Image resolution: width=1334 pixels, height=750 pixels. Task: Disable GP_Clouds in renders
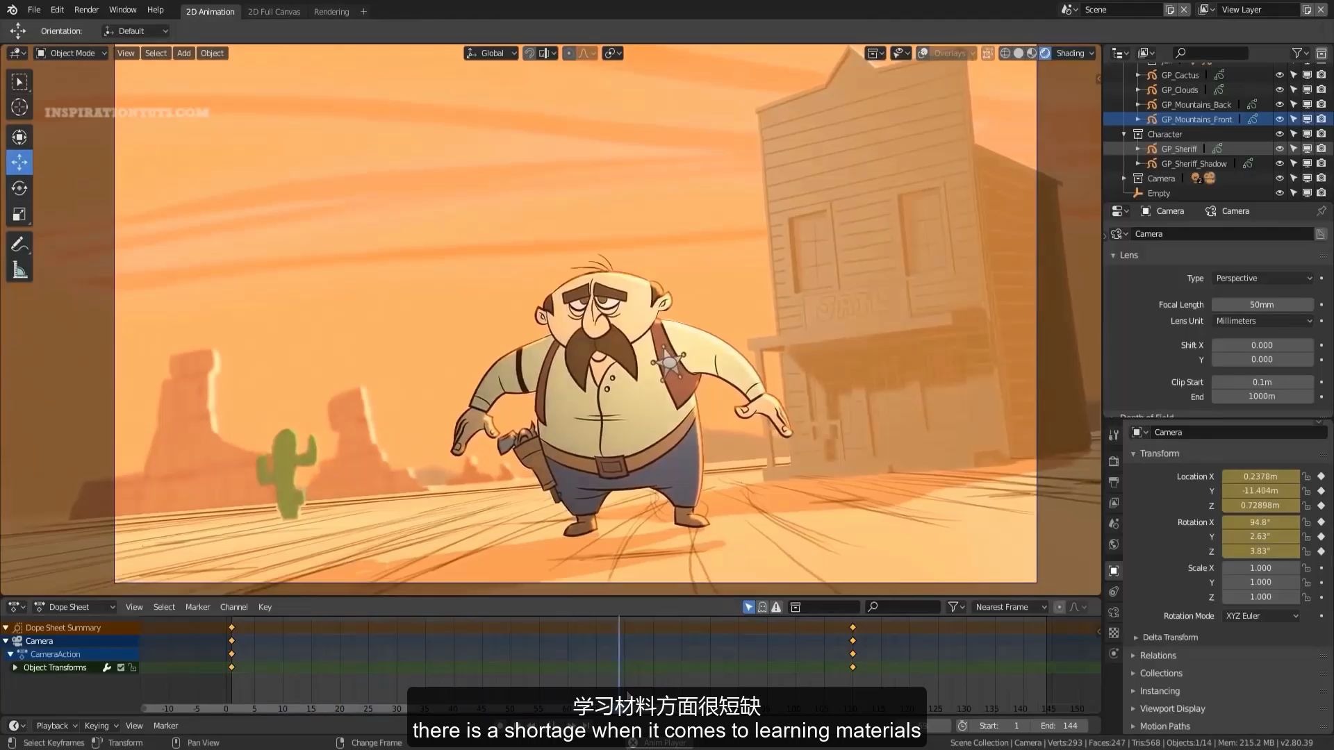pos(1321,89)
